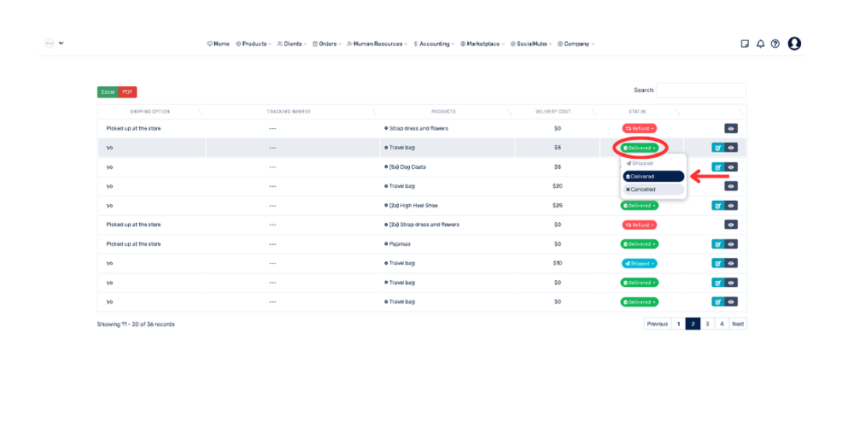The width and height of the screenshot is (854, 427).
Task: Click the Search input field
Action: pos(700,91)
